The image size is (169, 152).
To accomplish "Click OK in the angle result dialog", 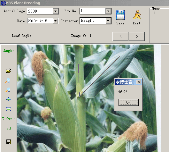I will coord(128,102).
